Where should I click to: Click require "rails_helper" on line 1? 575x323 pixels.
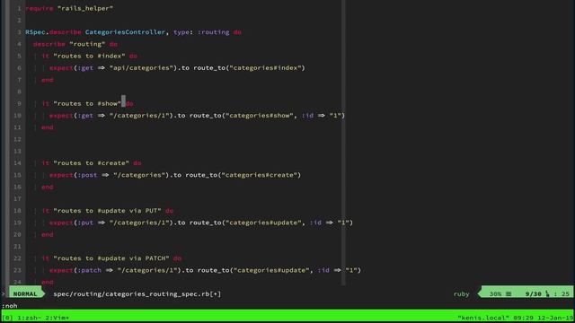coord(69,8)
